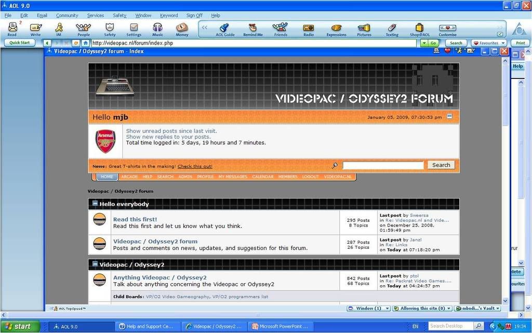Open AOL Guide flashlight icon
The width and height of the screenshot is (532, 333).
pyautogui.click(x=225, y=29)
